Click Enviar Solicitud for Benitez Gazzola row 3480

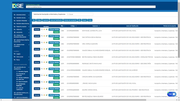[54, 56]
